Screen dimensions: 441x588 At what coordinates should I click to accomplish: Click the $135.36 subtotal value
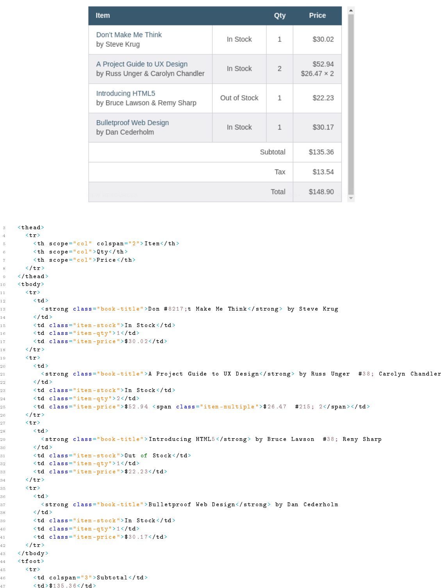(321, 152)
